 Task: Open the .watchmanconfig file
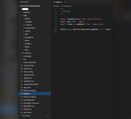pos(31,84)
